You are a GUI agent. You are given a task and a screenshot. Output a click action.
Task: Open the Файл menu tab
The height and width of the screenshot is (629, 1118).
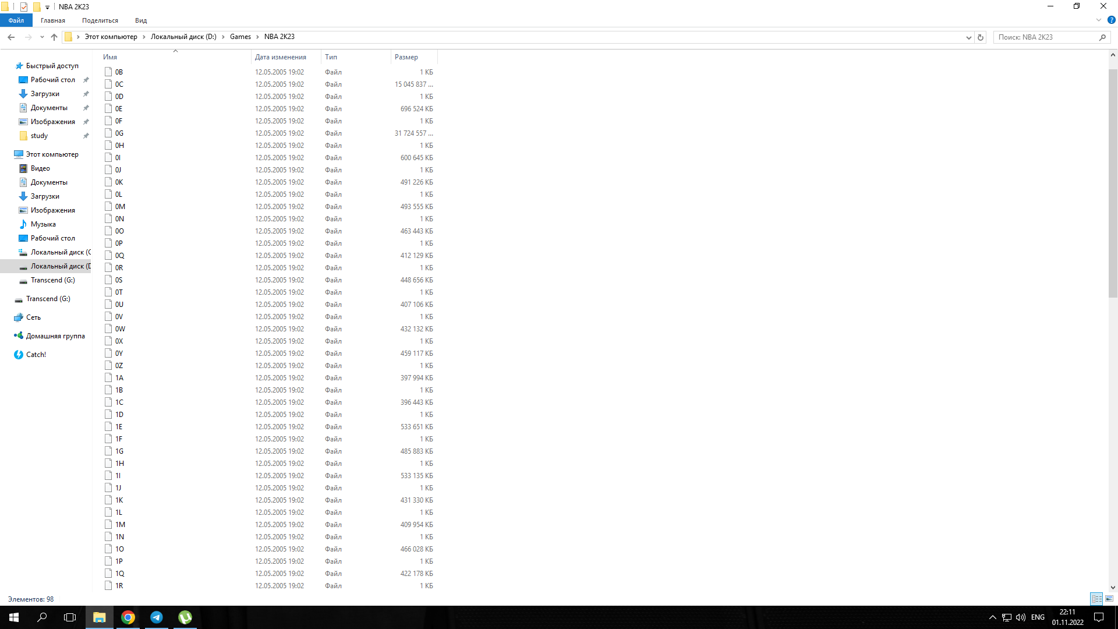click(x=16, y=20)
